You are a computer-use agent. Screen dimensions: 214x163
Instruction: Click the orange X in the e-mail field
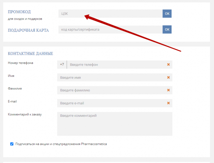[x=168, y=103]
